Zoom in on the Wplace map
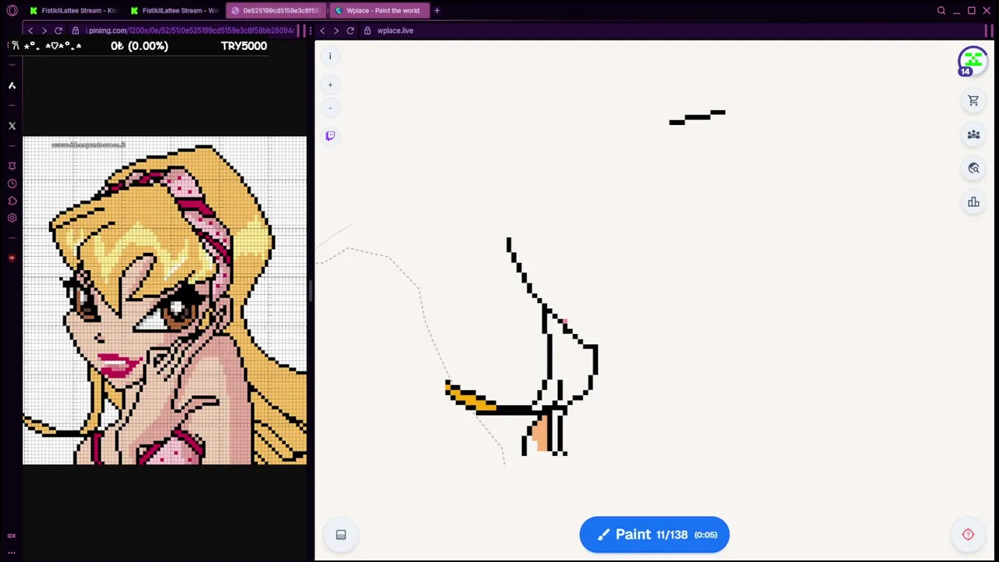 pos(330,84)
